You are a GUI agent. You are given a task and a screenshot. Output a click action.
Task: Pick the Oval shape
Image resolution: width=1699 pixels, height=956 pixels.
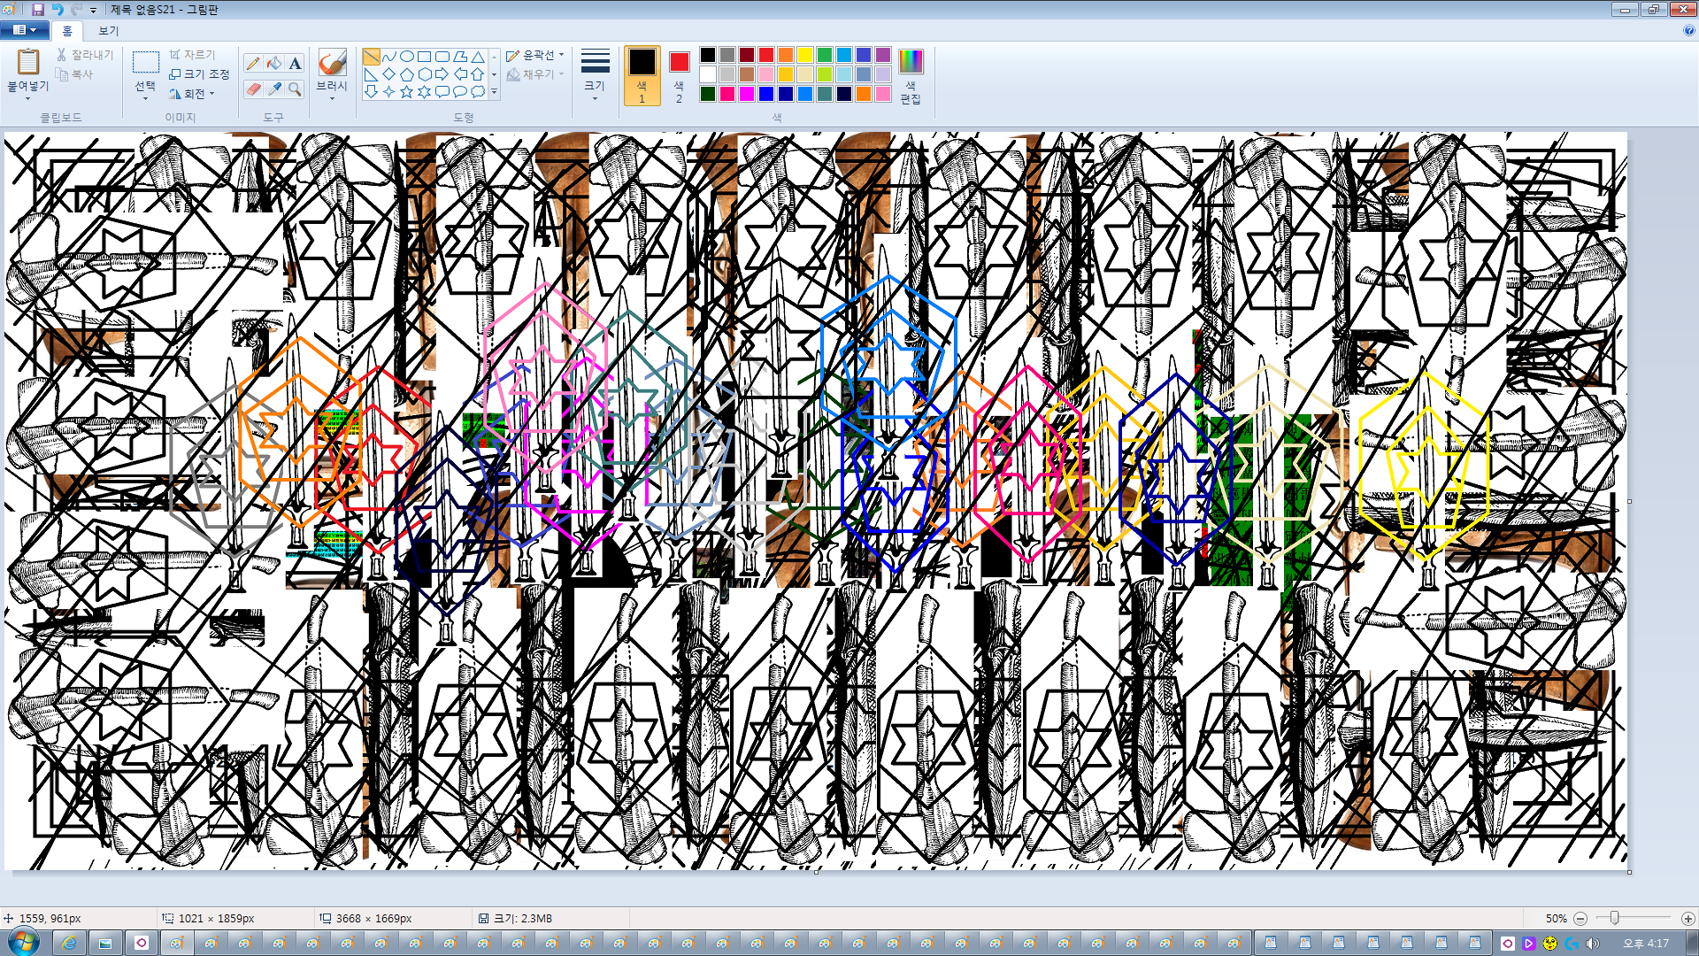pyautogui.click(x=407, y=57)
